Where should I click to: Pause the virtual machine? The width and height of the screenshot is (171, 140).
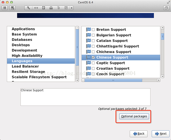pos(5,8)
